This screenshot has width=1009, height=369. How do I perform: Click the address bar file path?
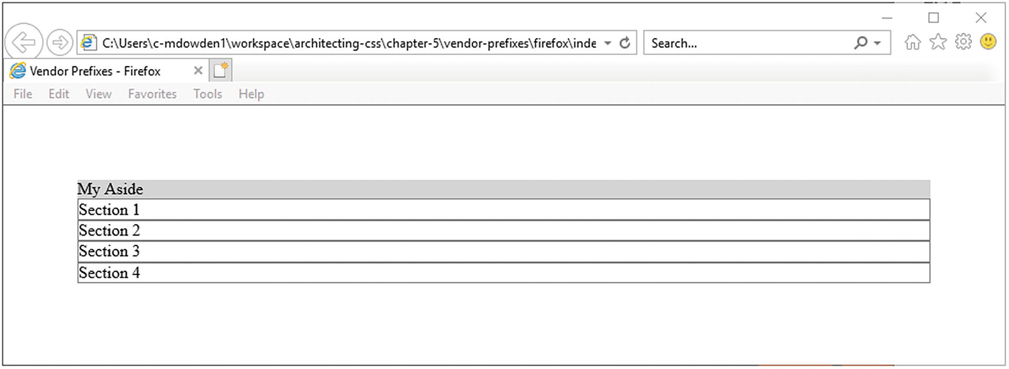[x=349, y=43]
